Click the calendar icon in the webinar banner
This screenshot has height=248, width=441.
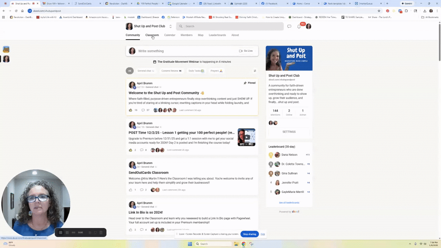click(x=155, y=62)
